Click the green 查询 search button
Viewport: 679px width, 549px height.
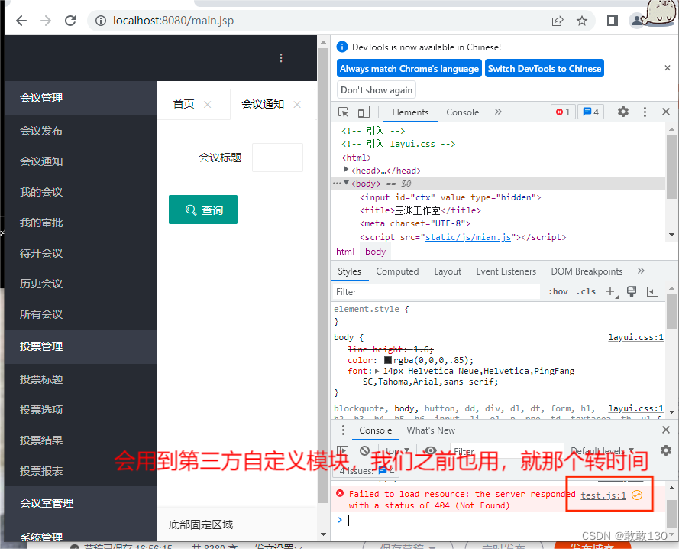203,210
